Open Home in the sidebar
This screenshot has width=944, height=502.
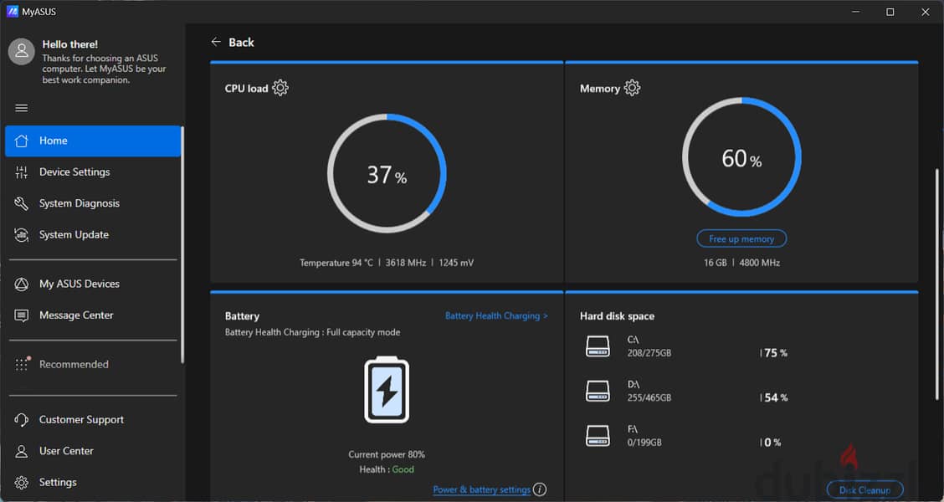(x=93, y=141)
